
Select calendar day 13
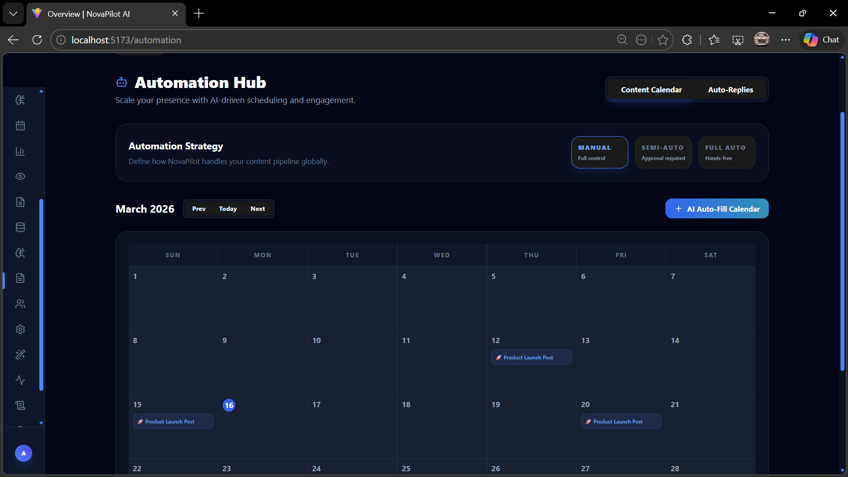621,362
